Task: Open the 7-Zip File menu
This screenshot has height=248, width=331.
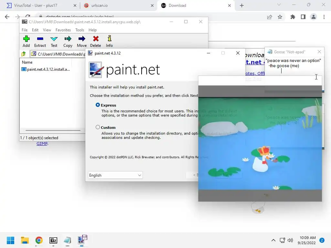Action: 25,30
